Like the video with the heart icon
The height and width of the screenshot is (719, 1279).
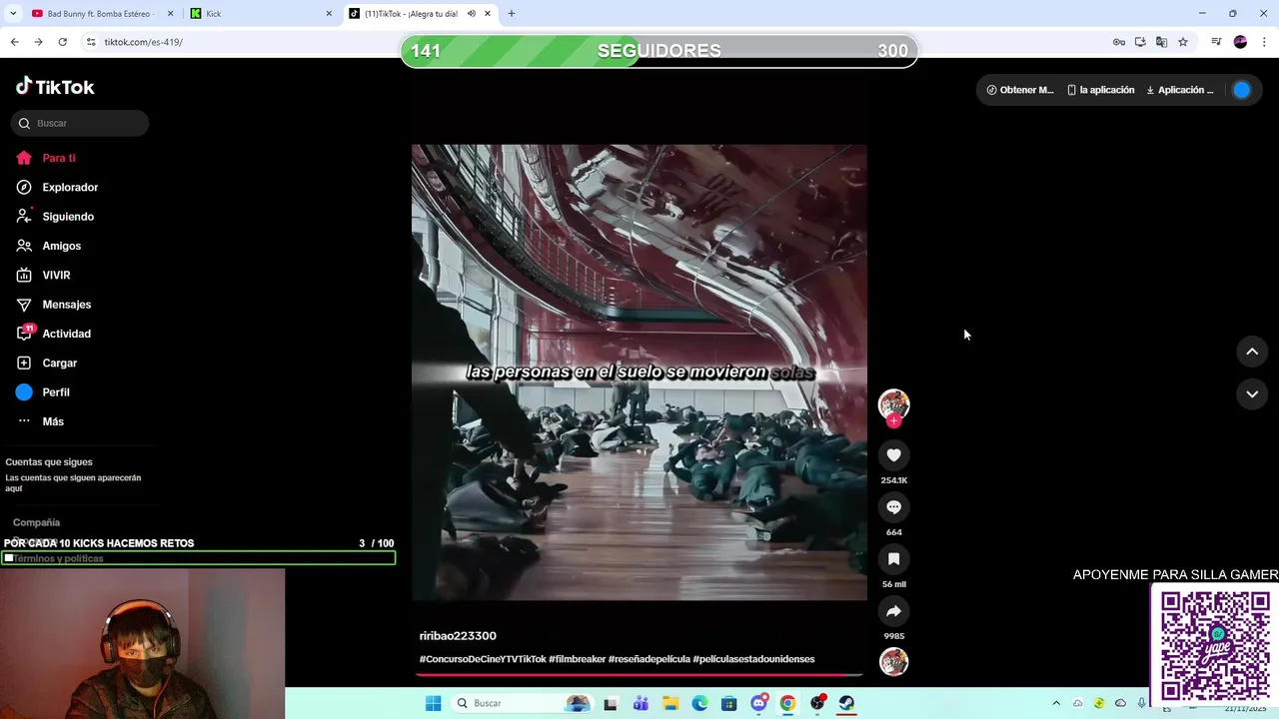click(893, 455)
